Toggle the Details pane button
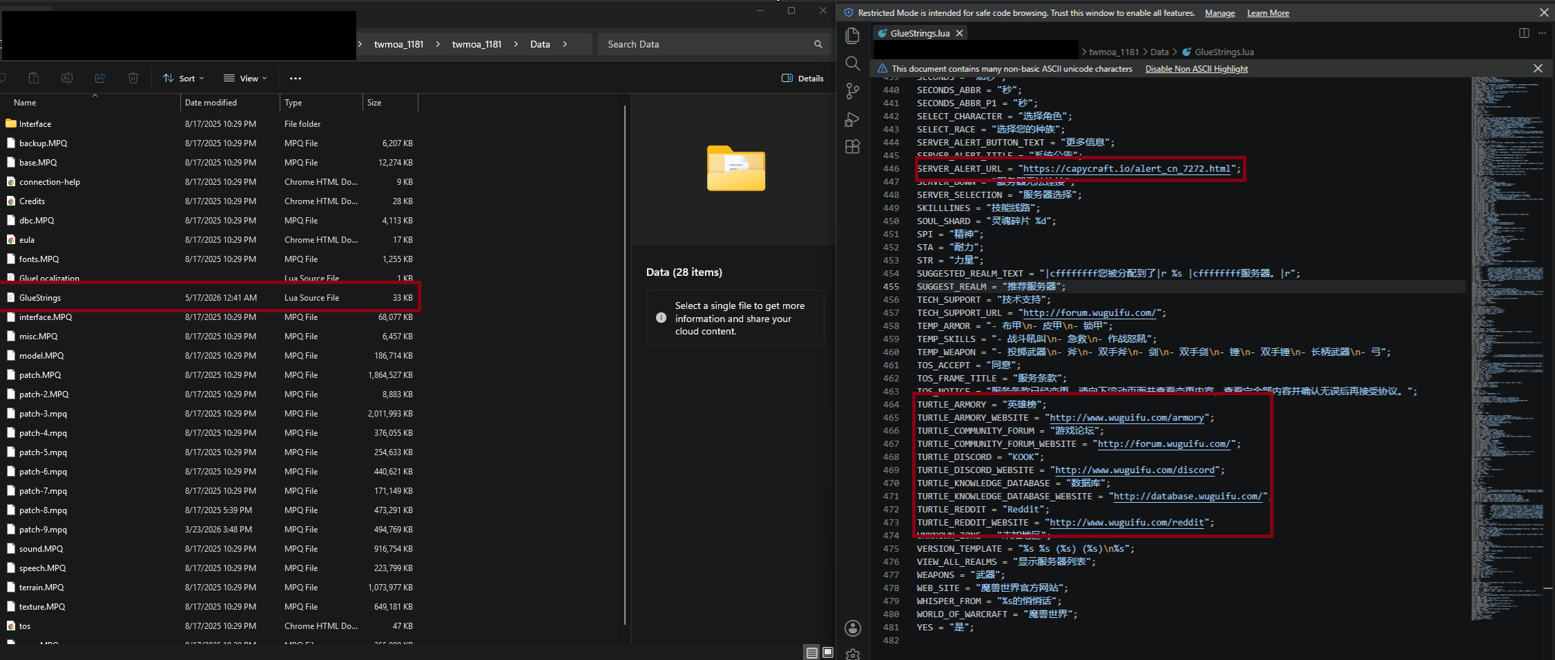 802,78
